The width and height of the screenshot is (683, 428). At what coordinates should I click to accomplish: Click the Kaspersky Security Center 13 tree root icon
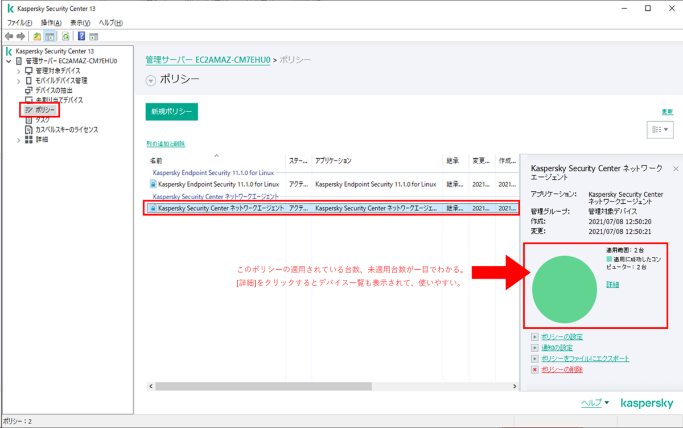point(9,51)
